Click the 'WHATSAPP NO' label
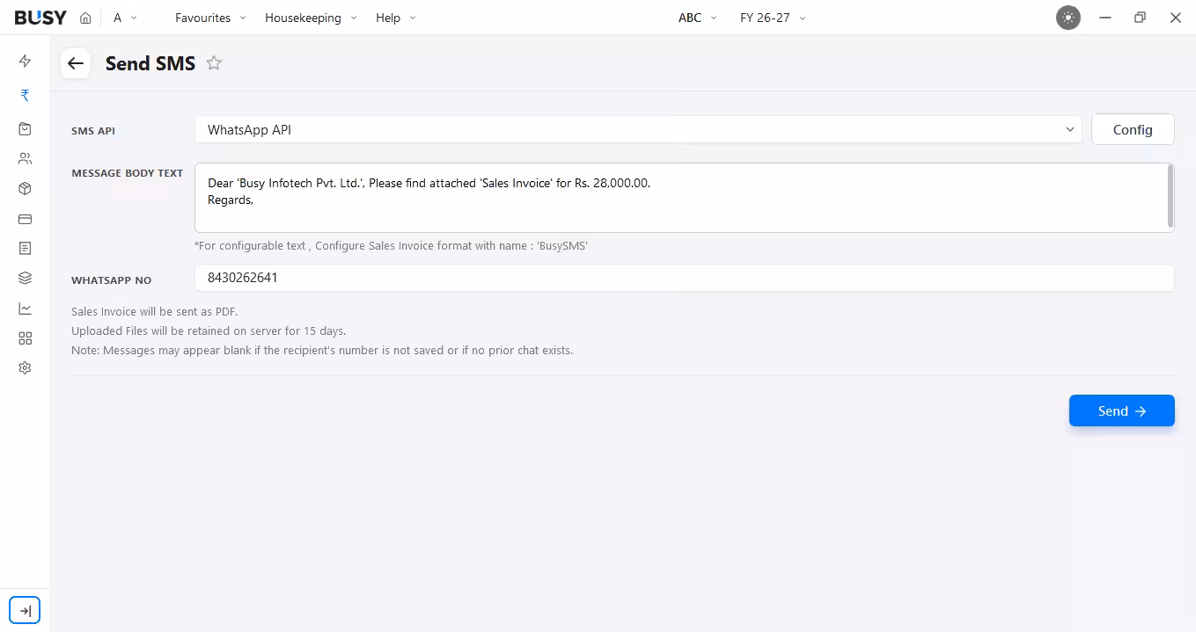The height and width of the screenshot is (632, 1196). point(112,280)
